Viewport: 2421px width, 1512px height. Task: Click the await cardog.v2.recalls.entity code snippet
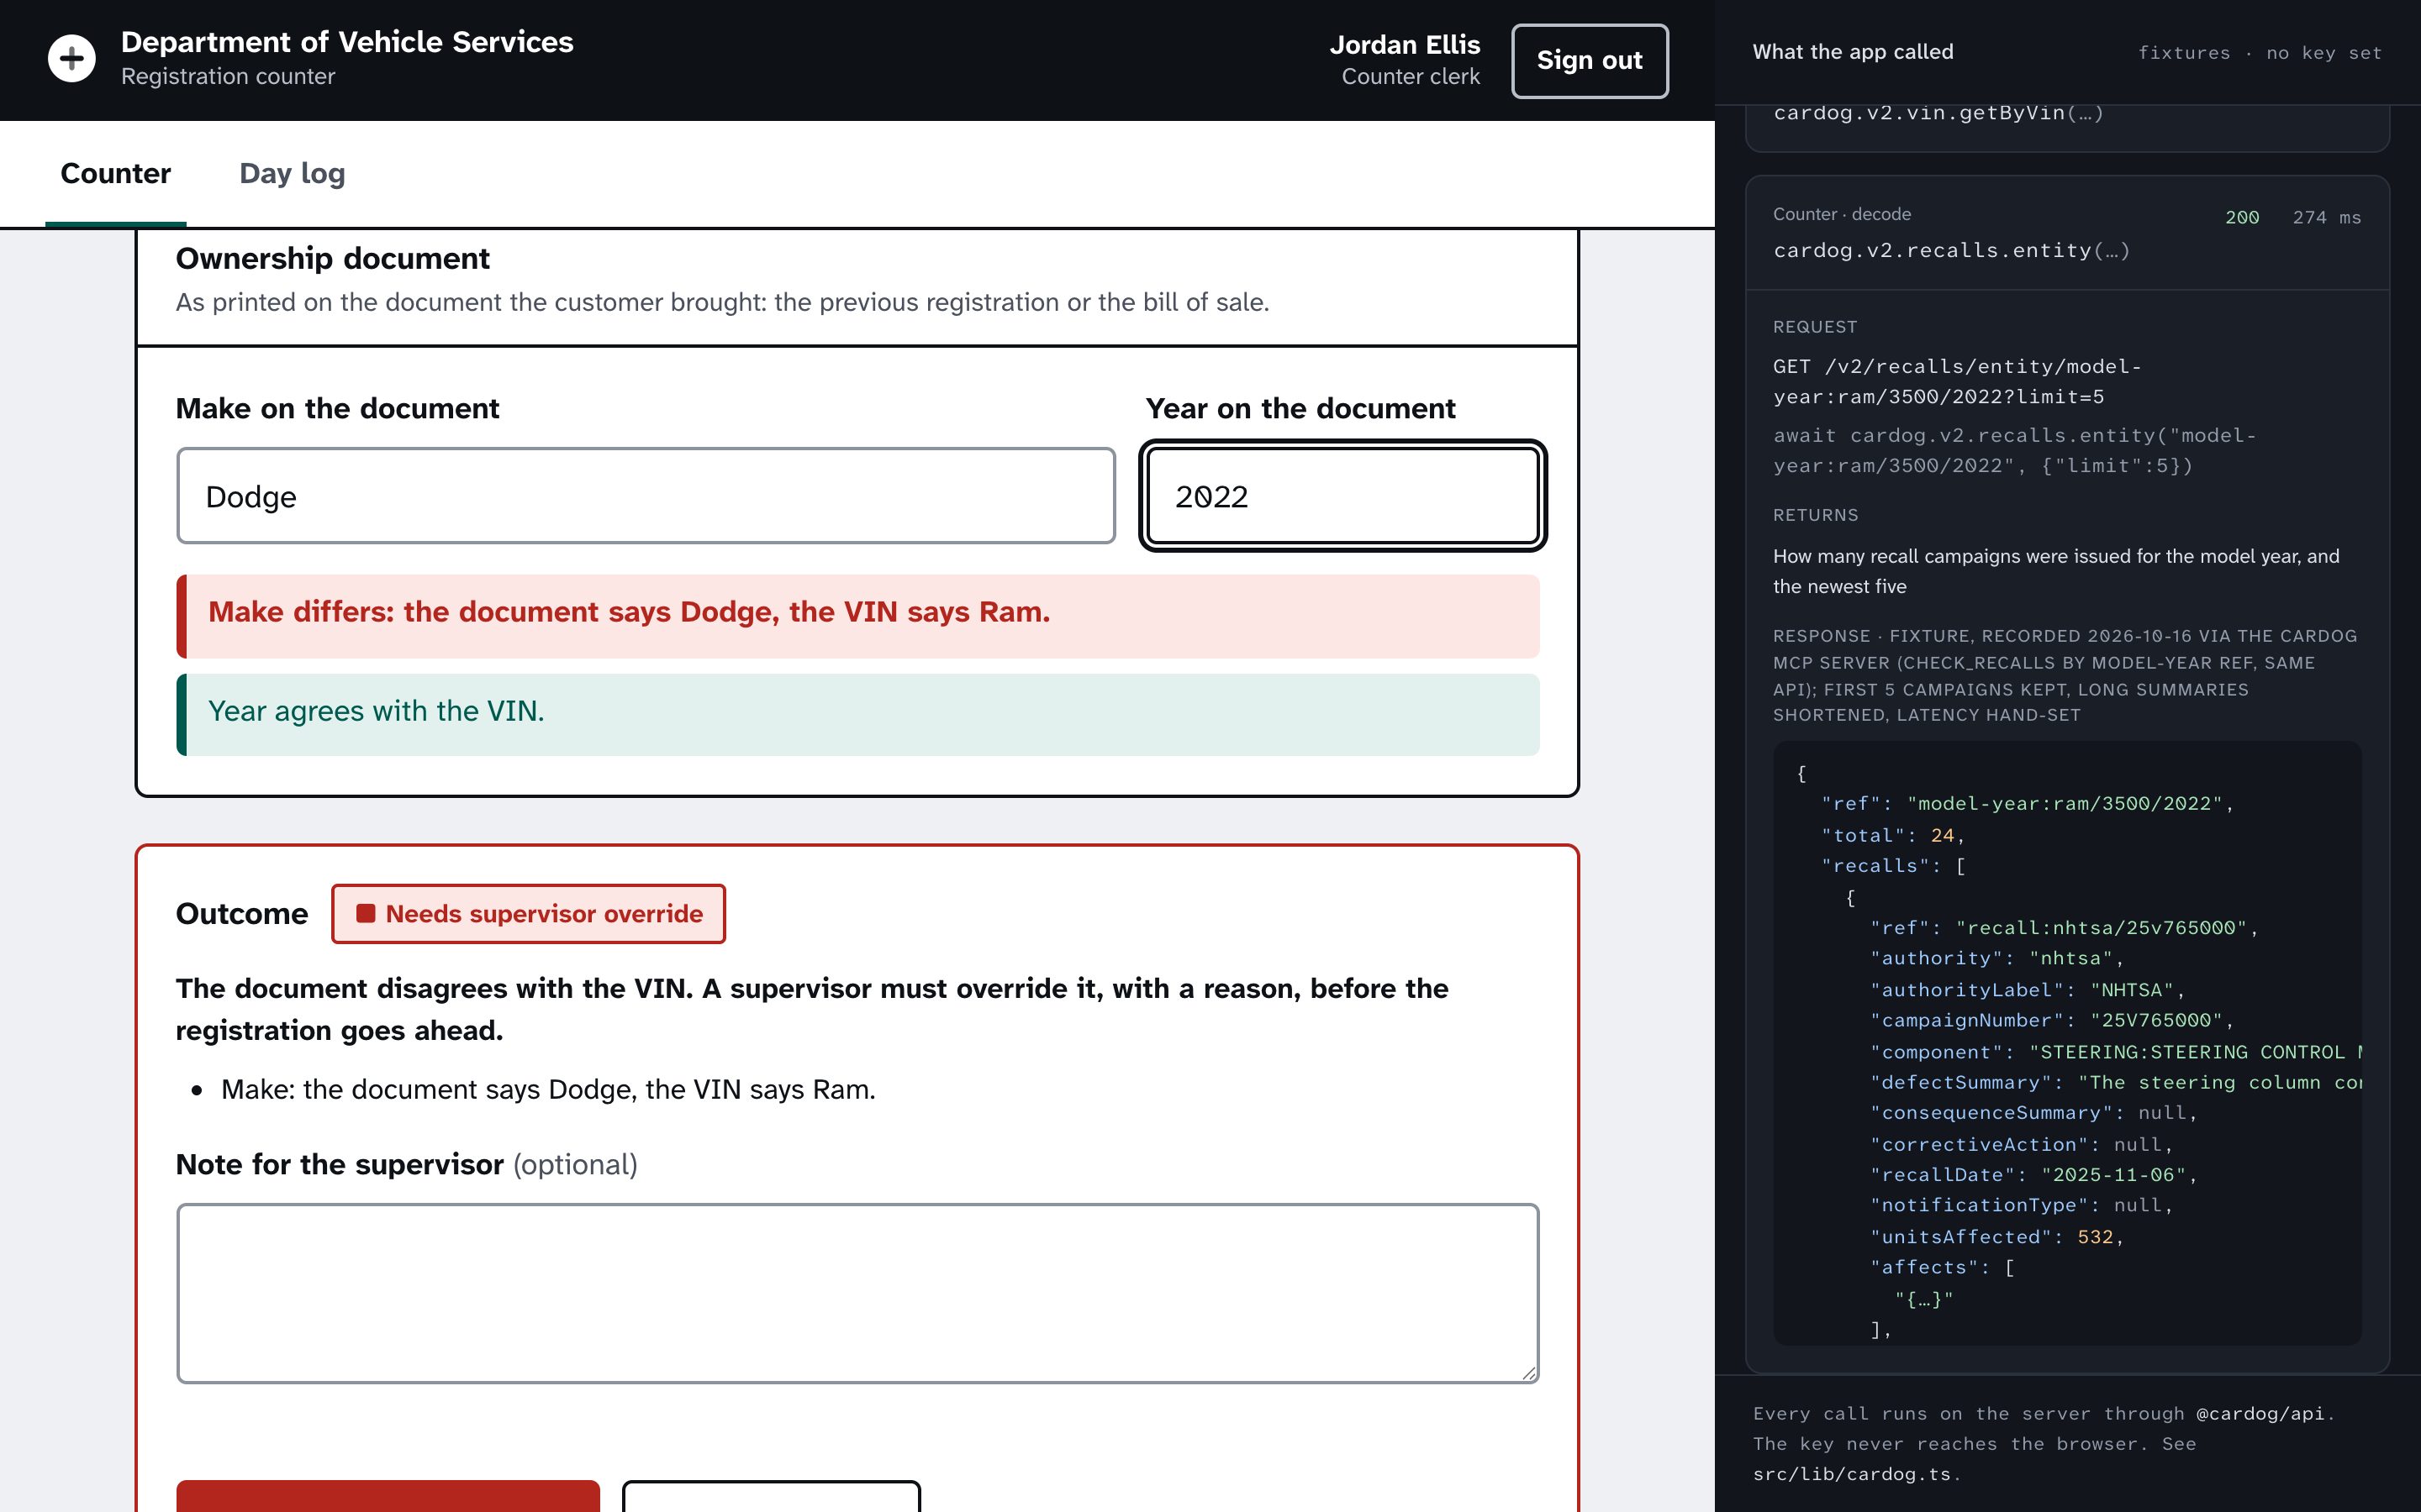[2014, 450]
